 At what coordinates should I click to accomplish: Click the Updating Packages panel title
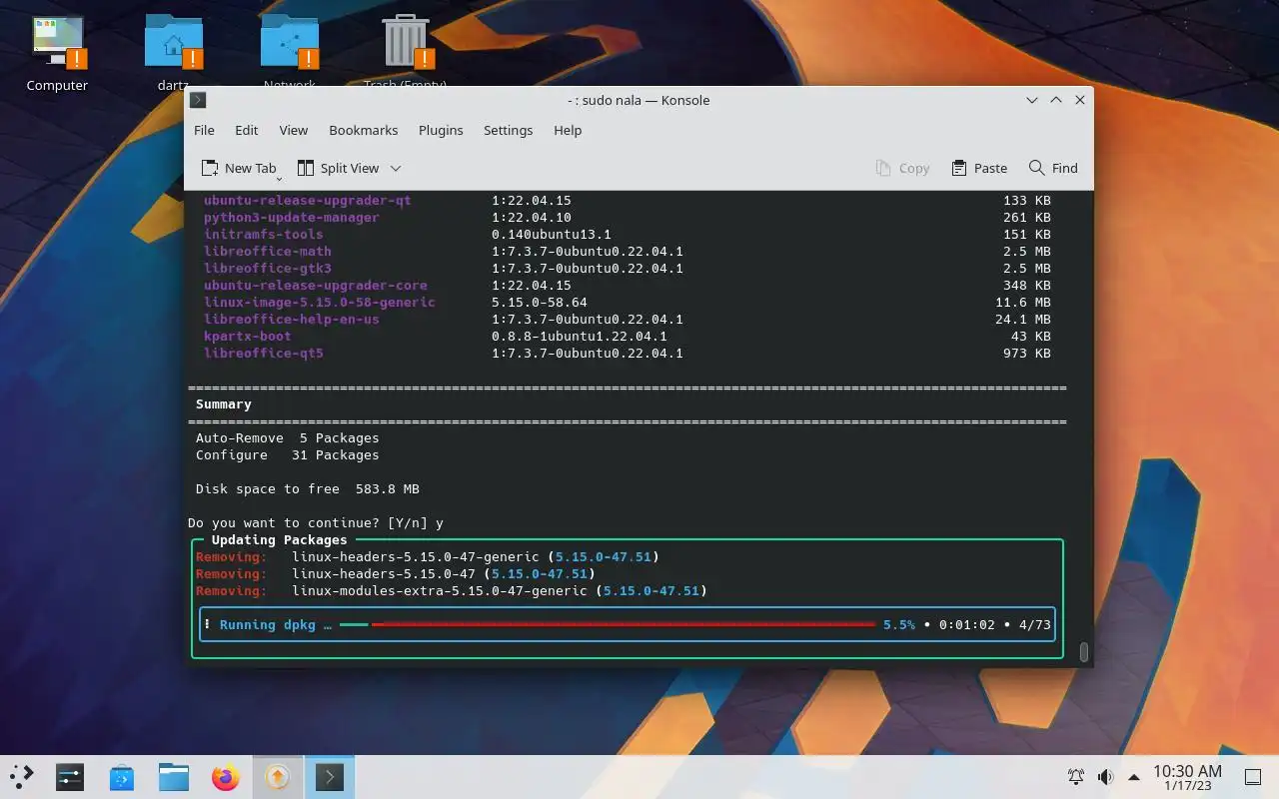pos(280,539)
